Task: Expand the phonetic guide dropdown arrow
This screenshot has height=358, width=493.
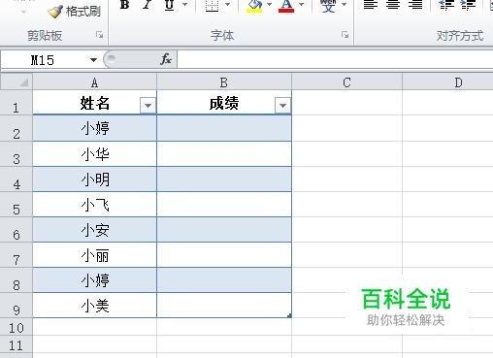Action: point(345,5)
